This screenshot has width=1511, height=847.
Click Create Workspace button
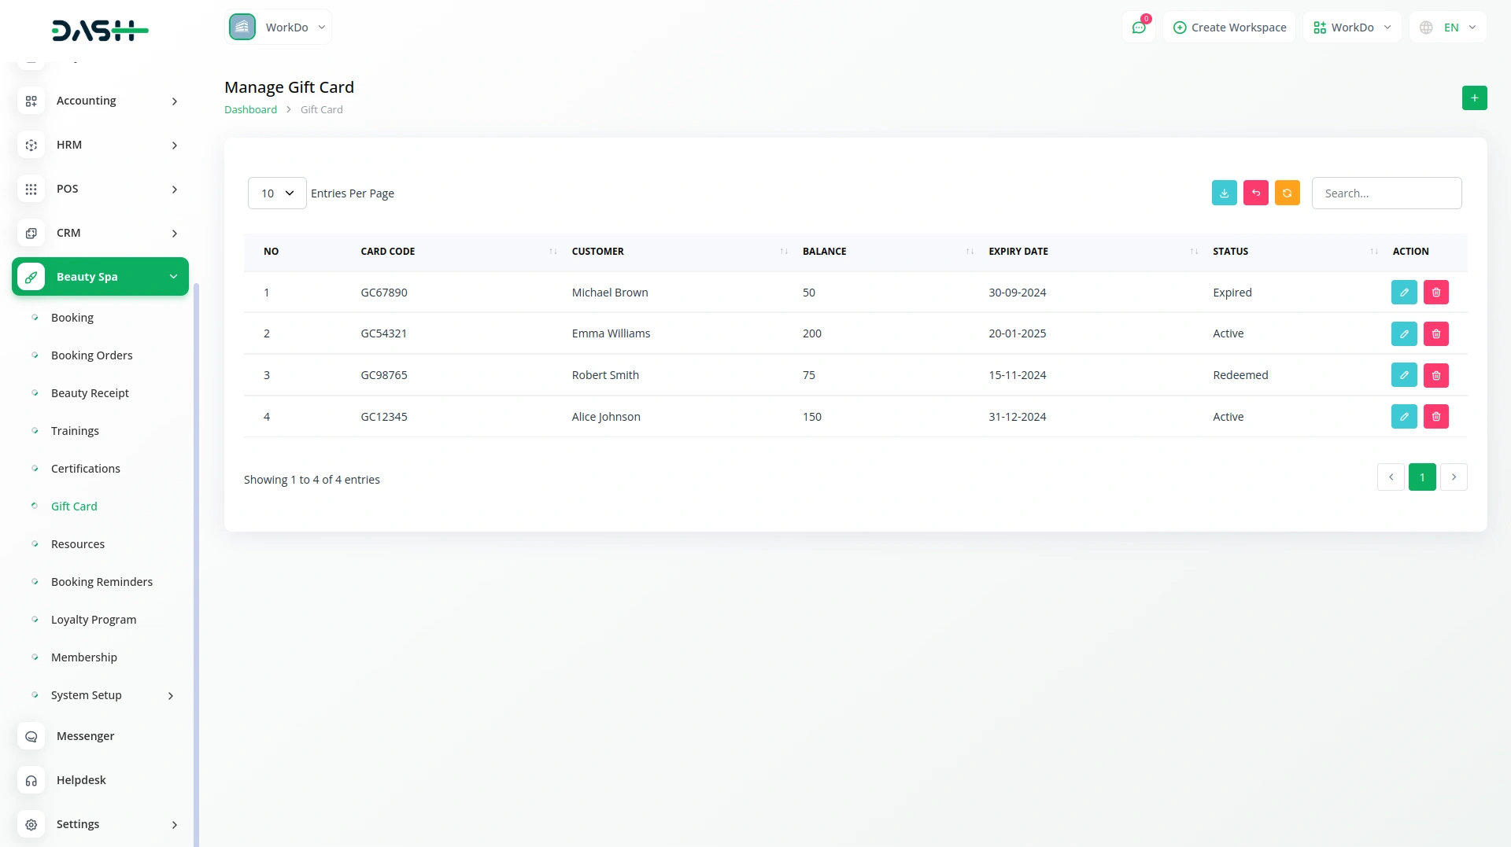(1229, 28)
